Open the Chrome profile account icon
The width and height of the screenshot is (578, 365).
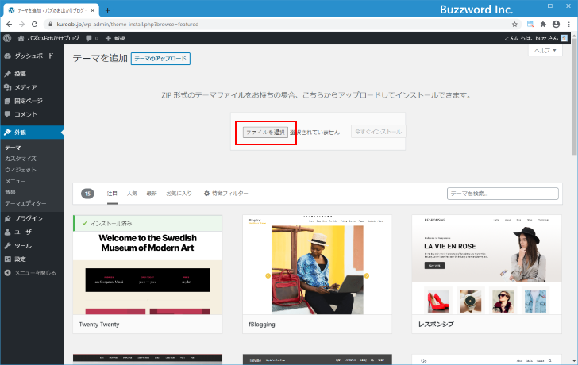[557, 25]
